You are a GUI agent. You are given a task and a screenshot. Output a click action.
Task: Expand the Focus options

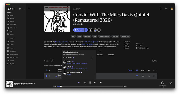click(46, 61)
